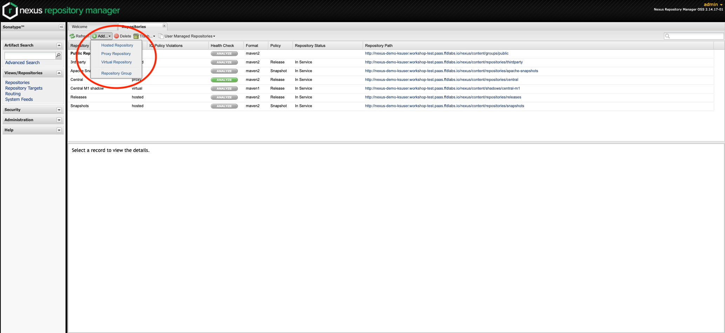The width and height of the screenshot is (725, 333).
Task: Sort by the Policy column header
Action: click(x=281, y=46)
